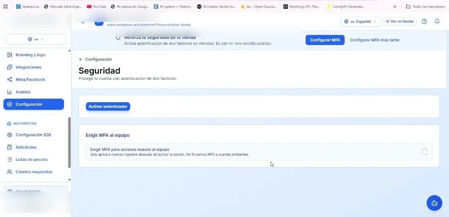The width and height of the screenshot is (449, 217).
Task: Click the storefront URL text
Action: [149, 25]
